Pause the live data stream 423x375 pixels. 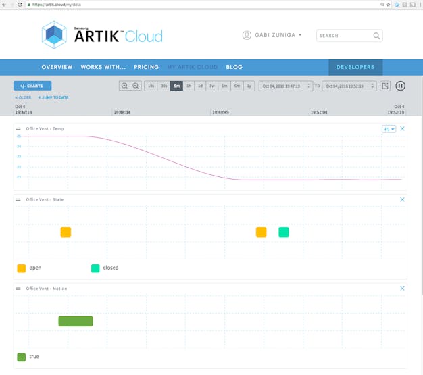coord(400,86)
